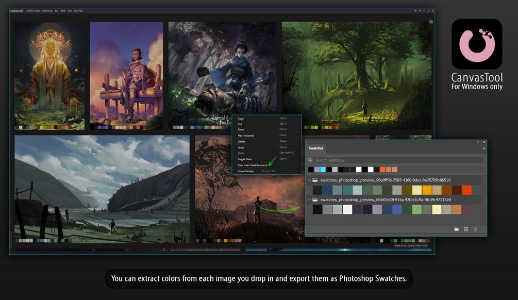The height and width of the screenshot is (300, 518).
Task: Click folder icon of swatches group ending 8a76709b86510
Action: pyautogui.click(x=315, y=180)
